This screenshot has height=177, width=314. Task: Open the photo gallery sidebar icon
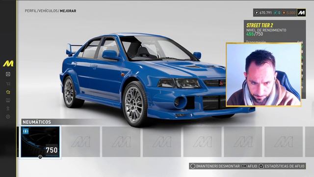[8, 100]
